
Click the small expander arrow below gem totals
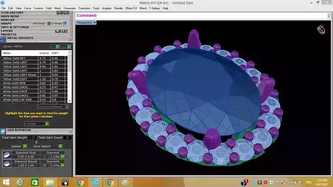(36, 142)
